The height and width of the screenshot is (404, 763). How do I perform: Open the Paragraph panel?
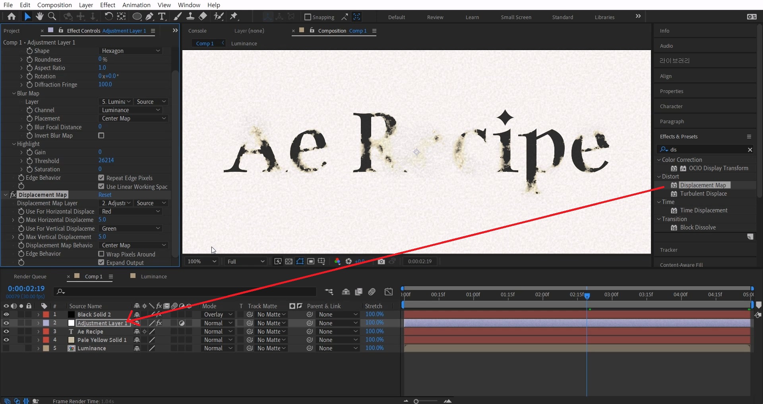click(x=672, y=122)
